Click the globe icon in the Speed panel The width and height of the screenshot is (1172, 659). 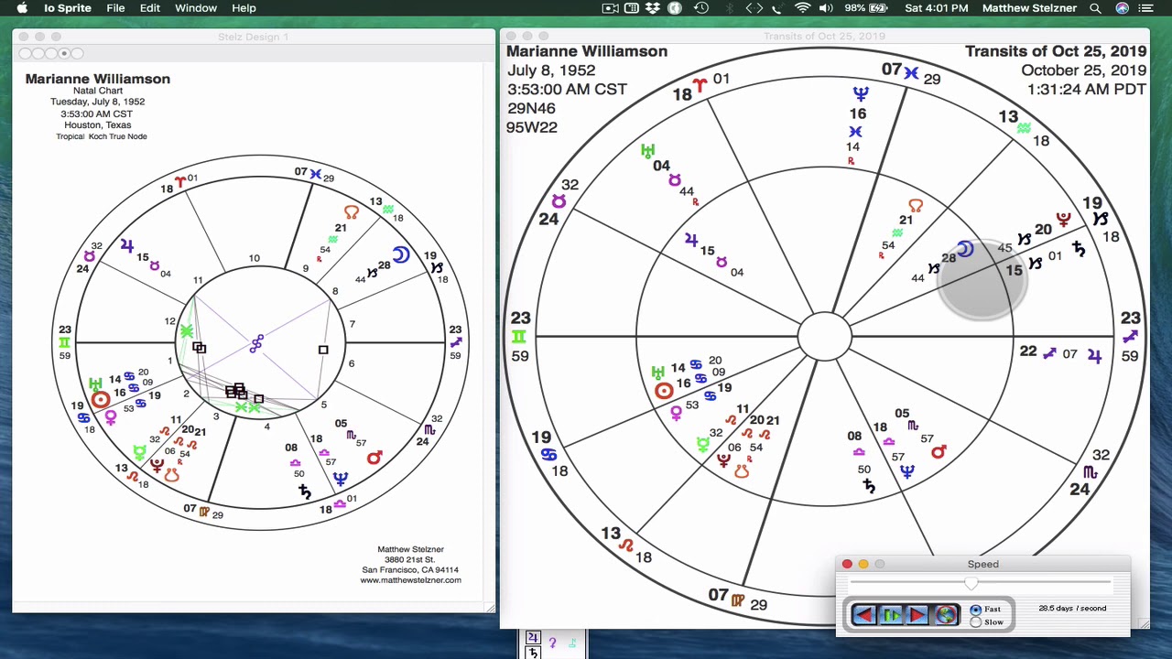945,615
